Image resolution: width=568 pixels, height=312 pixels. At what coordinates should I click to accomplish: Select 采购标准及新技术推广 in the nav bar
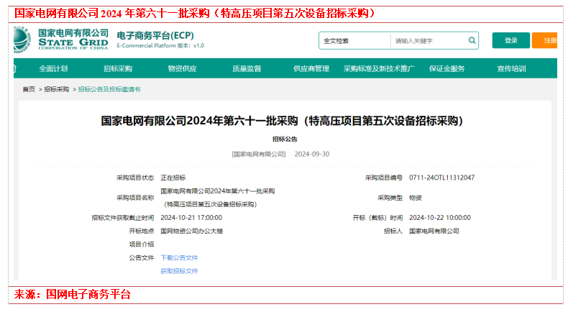379,69
